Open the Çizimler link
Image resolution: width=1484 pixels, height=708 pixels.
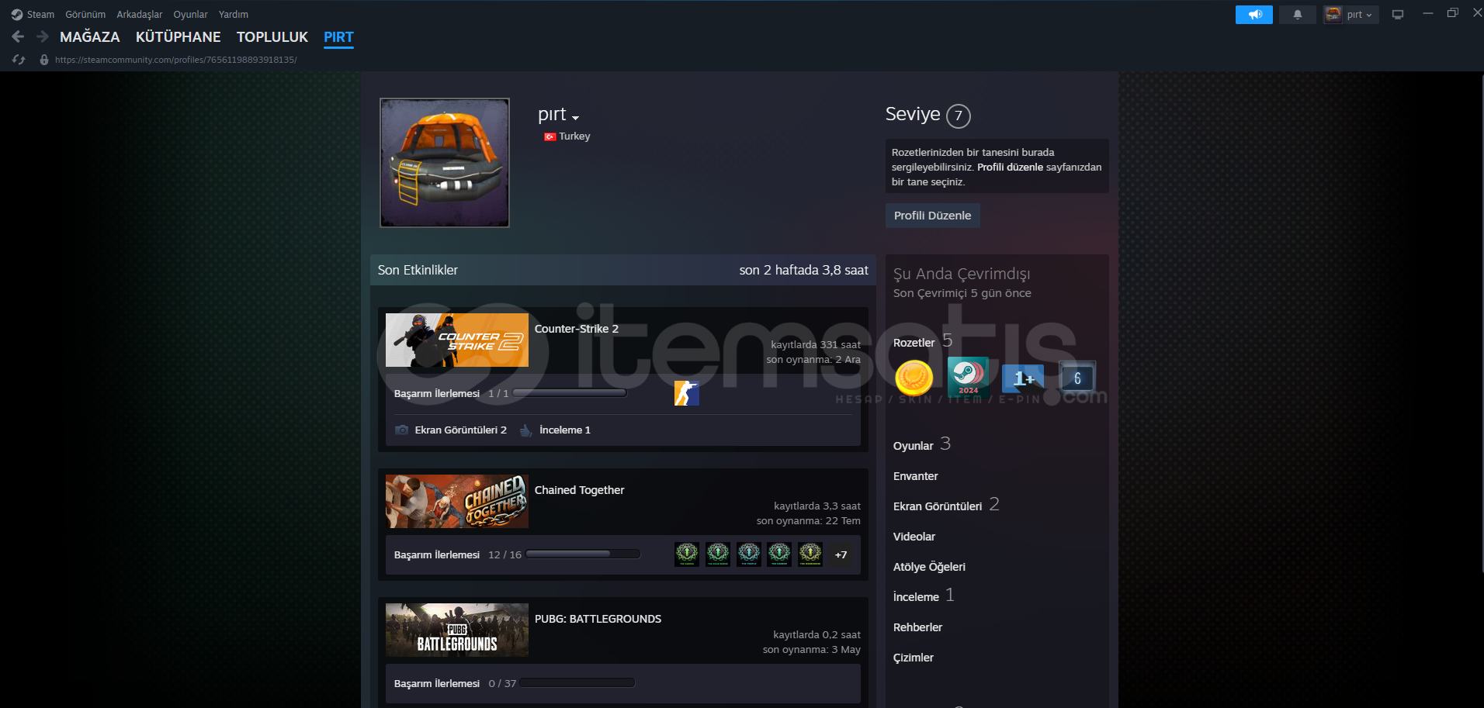click(x=914, y=658)
